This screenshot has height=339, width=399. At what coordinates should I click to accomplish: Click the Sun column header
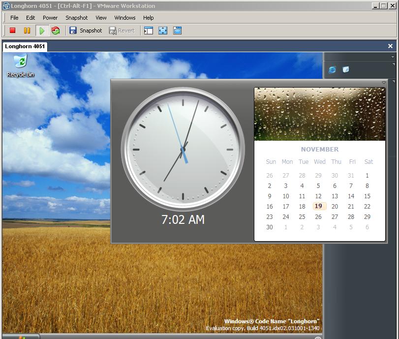coord(271,161)
